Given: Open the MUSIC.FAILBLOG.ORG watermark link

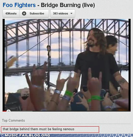Looking at the screenshot, I should point(27,135).
